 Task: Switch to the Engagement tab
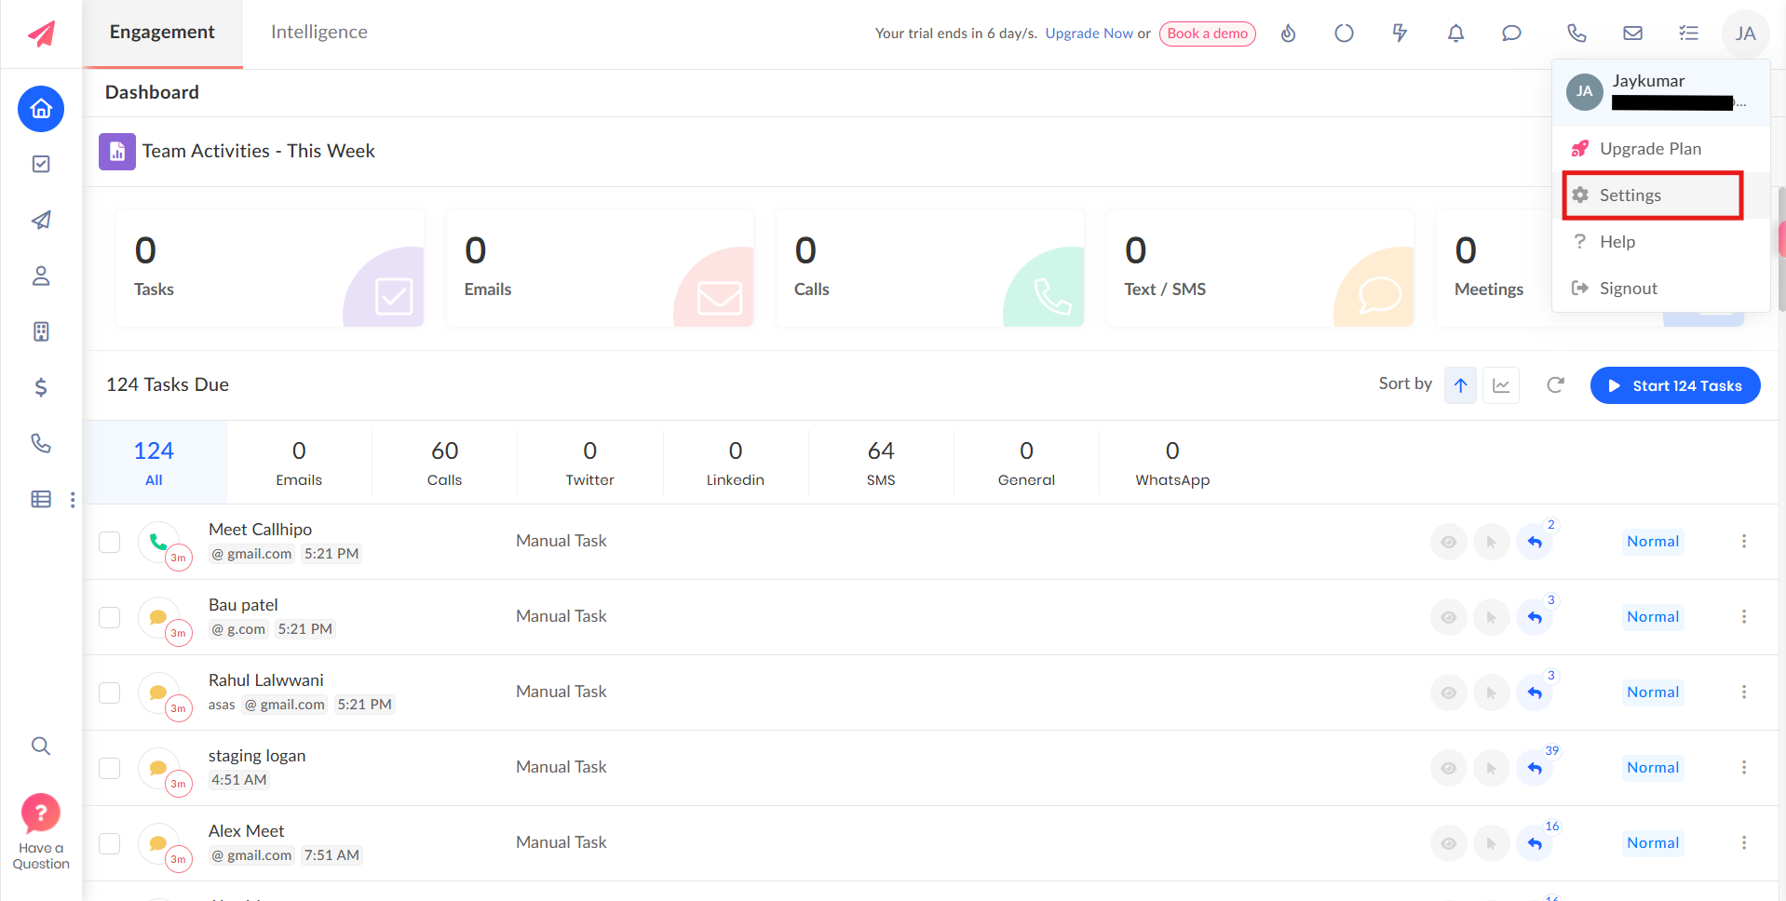point(162,33)
